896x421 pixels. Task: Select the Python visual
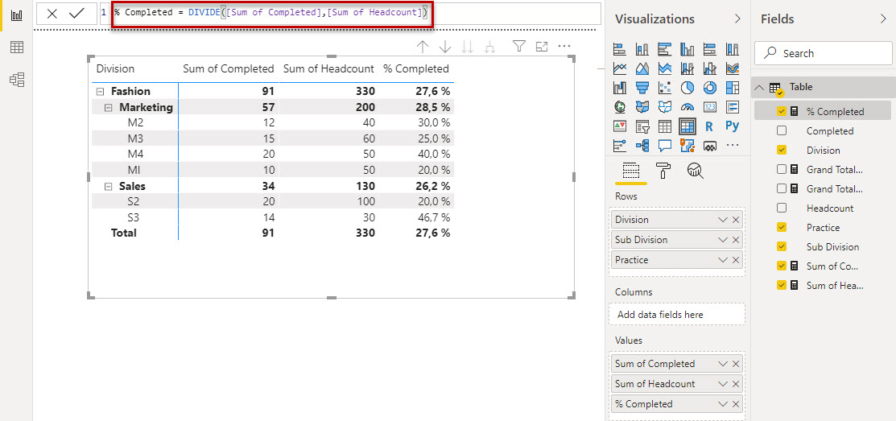(x=733, y=126)
